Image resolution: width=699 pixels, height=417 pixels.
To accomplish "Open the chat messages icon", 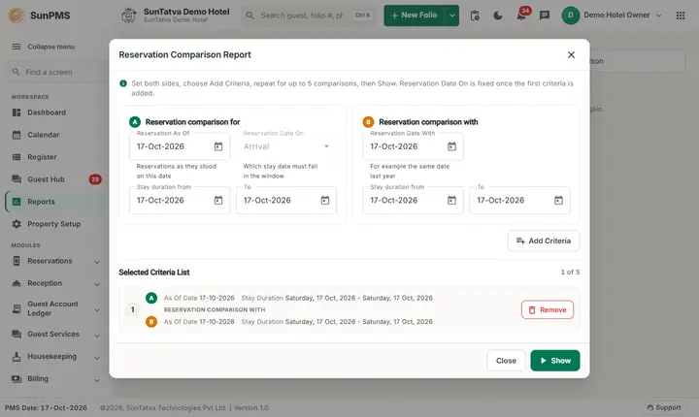I will coord(545,16).
